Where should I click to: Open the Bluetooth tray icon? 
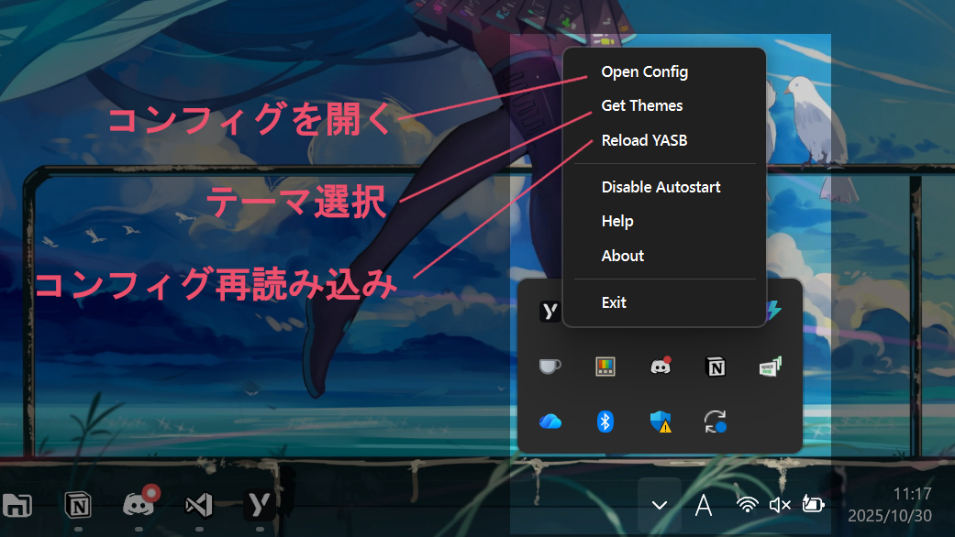click(605, 422)
